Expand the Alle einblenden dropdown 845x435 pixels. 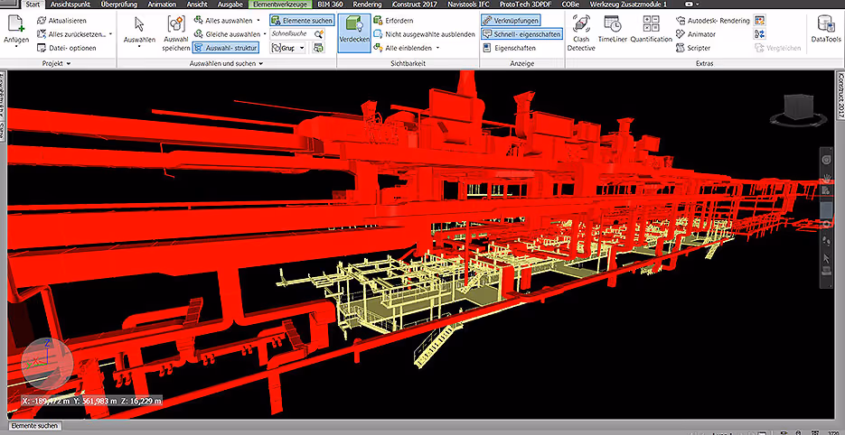[437, 48]
